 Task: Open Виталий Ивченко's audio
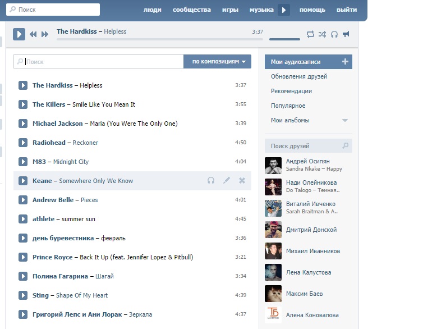coord(309,208)
